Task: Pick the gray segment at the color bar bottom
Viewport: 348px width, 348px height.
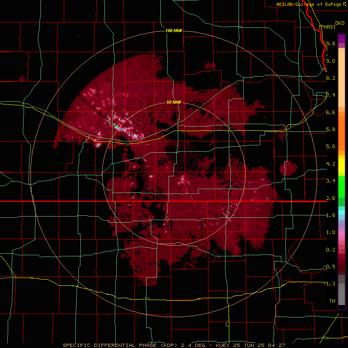Action: [x=341, y=296]
